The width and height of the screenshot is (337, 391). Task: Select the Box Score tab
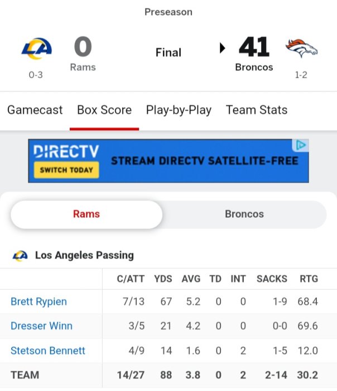pos(104,110)
